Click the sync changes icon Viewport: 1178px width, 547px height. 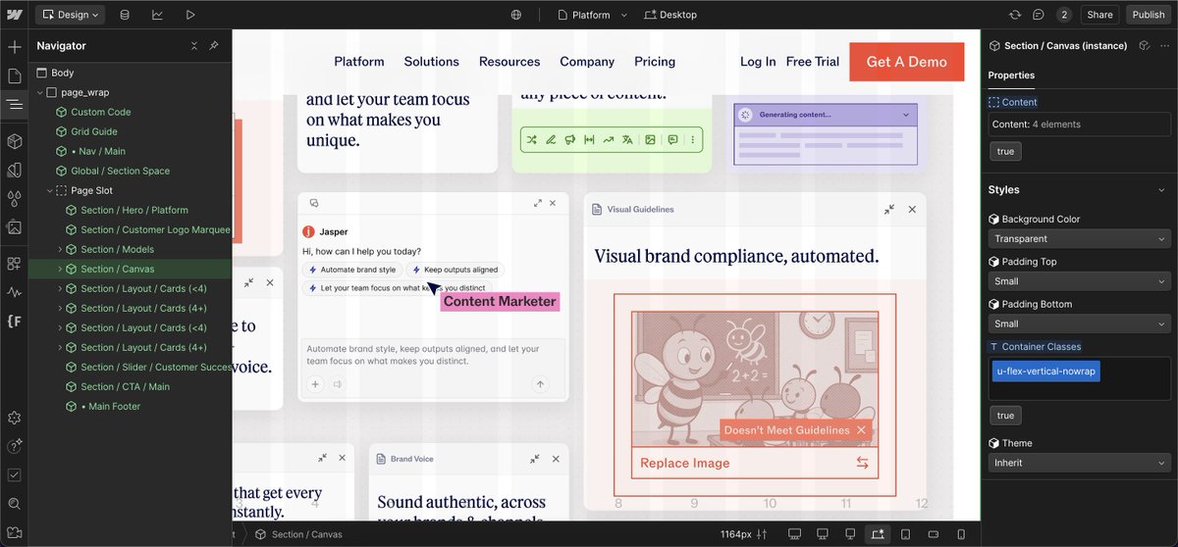[x=1015, y=15]
